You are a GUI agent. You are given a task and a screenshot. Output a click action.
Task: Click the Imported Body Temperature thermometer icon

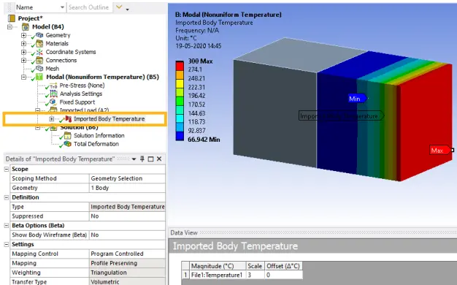coord(68,118)
